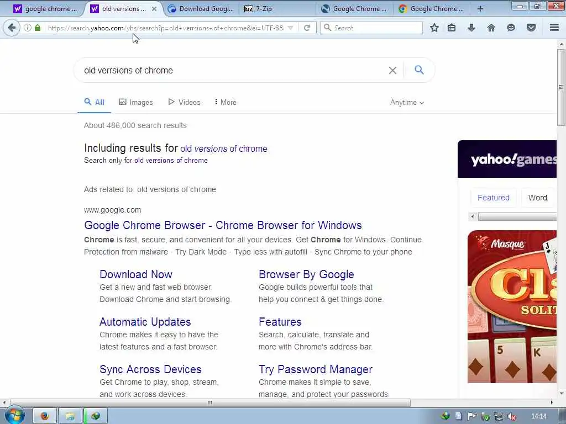Select the Videos results tab
The height and width of the screenshot is (424, 566).
pos(184,102)
